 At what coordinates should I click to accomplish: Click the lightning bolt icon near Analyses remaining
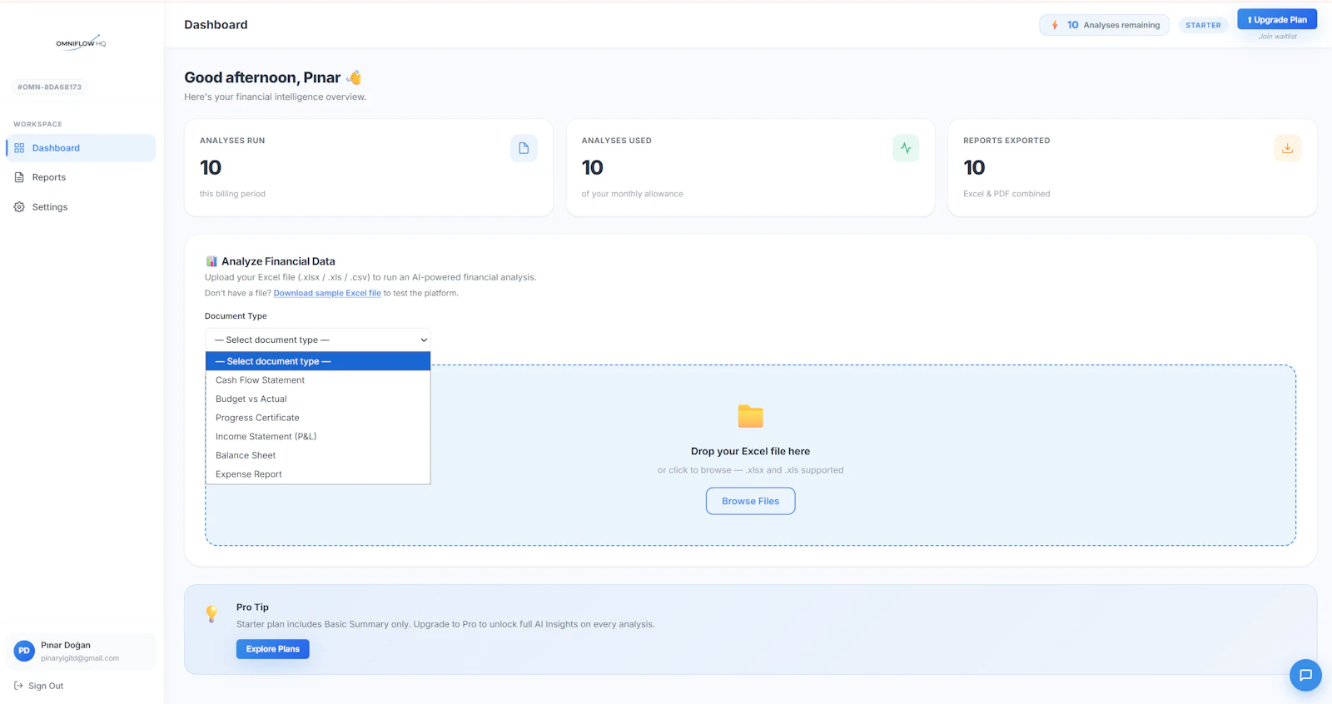click(x=1055, y=25)
